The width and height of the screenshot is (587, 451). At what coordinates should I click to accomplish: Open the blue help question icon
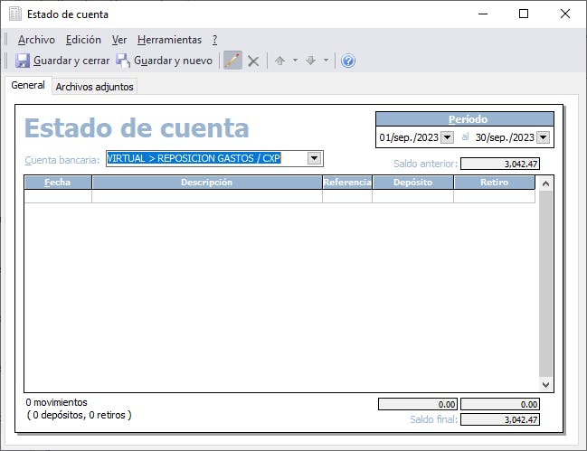pyautogui.click(x=348, y=61)
